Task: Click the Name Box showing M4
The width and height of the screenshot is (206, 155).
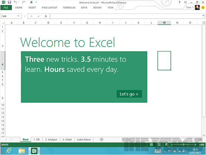Action: 9,16
